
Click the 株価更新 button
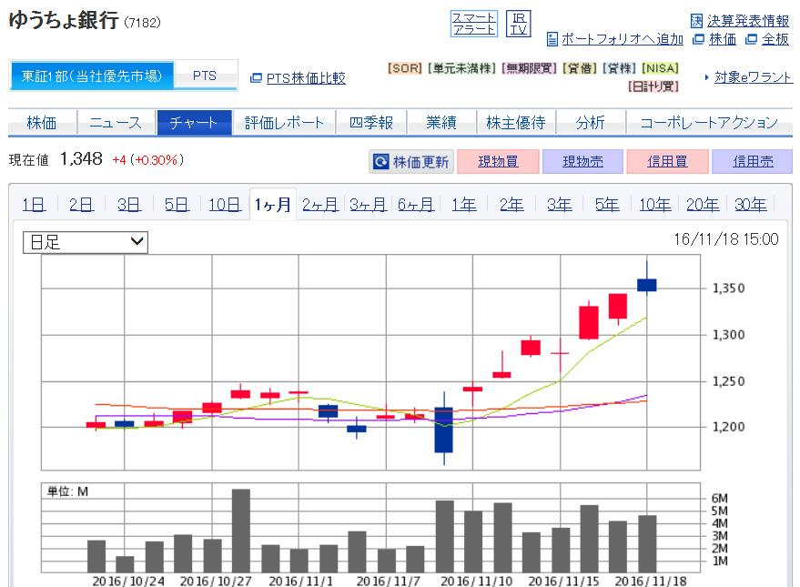point(411,162)
